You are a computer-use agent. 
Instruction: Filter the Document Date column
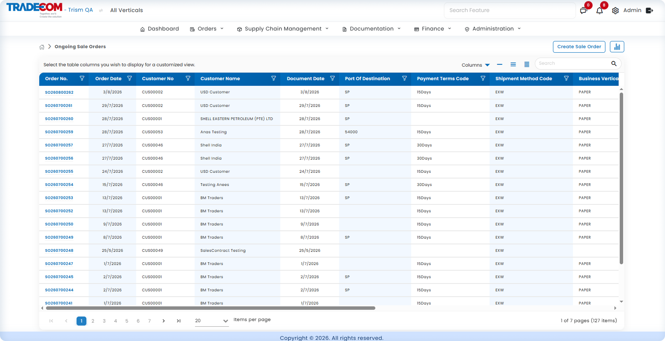pos(332,78)
